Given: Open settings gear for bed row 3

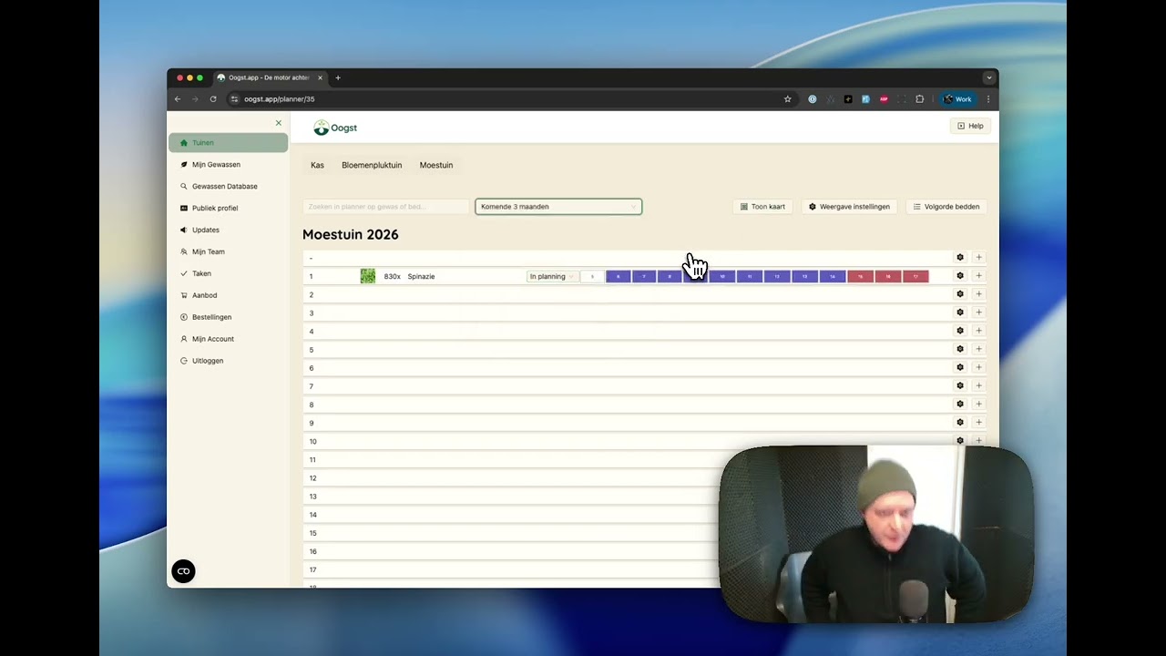Looking at the screenshot, I should click(960, 313).
